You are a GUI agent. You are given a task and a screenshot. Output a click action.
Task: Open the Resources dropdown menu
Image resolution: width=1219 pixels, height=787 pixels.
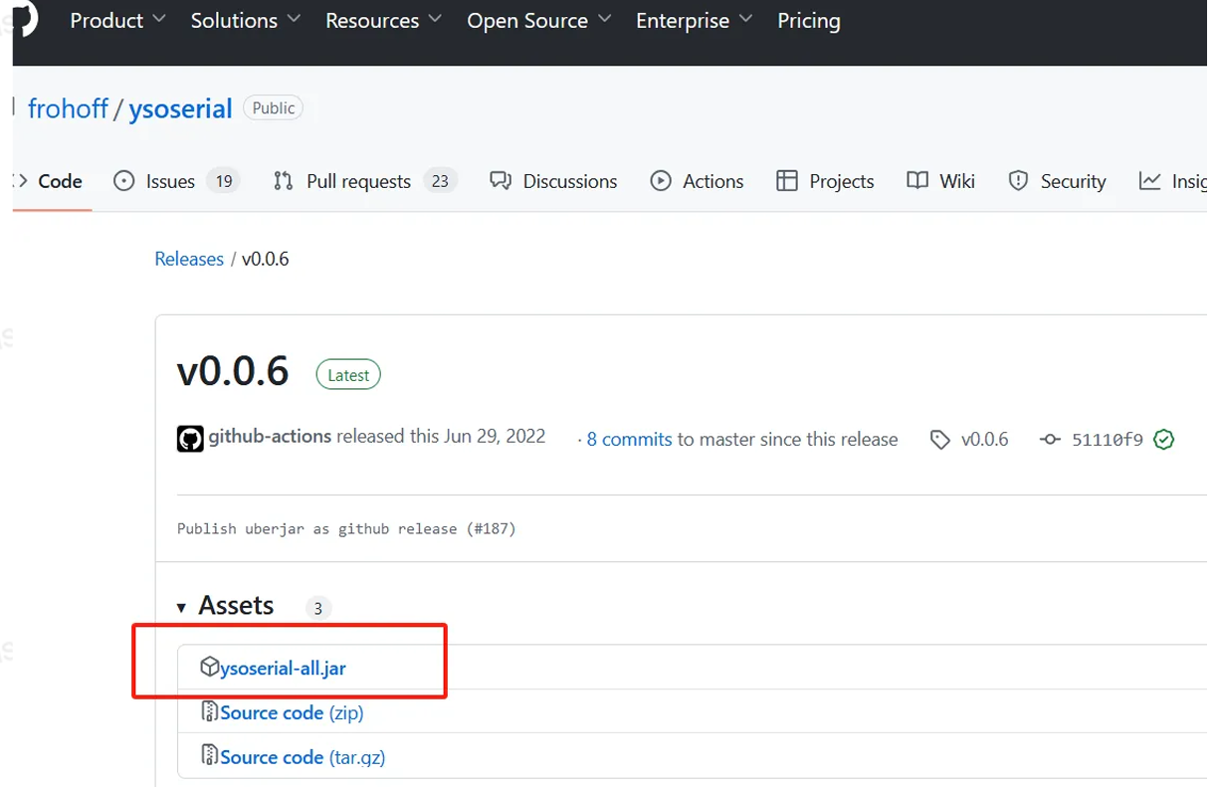[x=384, y=21]
